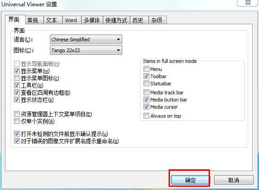Switch to the 常规 tab
The height and width of the screenshot is (190, 259).
(x=34, y=20)
